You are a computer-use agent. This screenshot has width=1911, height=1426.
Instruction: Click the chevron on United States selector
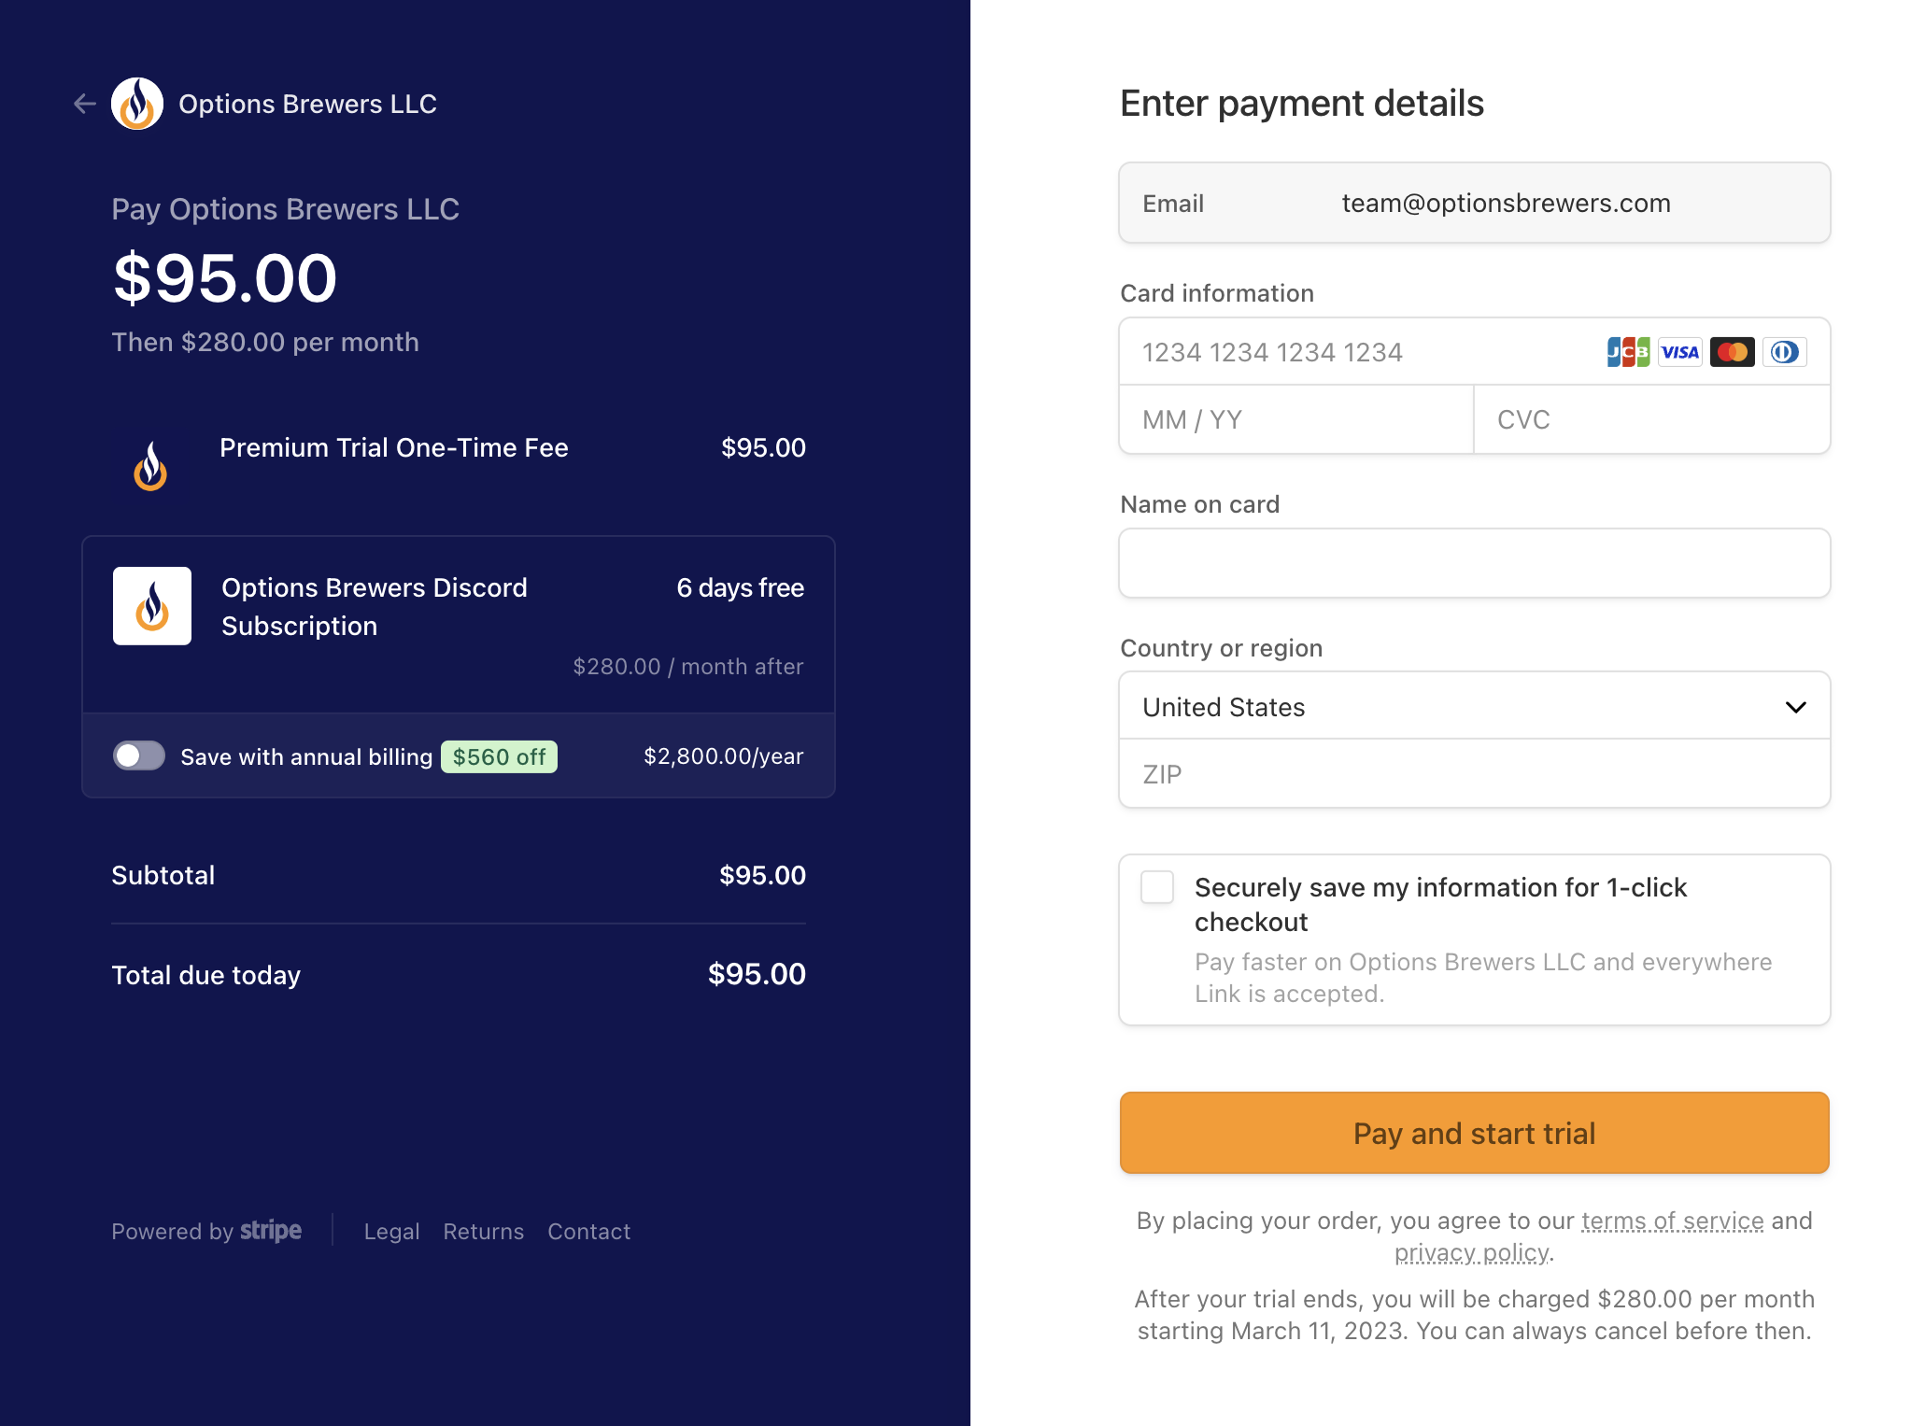[1795, 707]
